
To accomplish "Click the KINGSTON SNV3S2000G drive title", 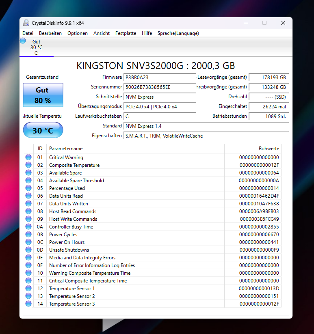I will click(x=156, y=66).
